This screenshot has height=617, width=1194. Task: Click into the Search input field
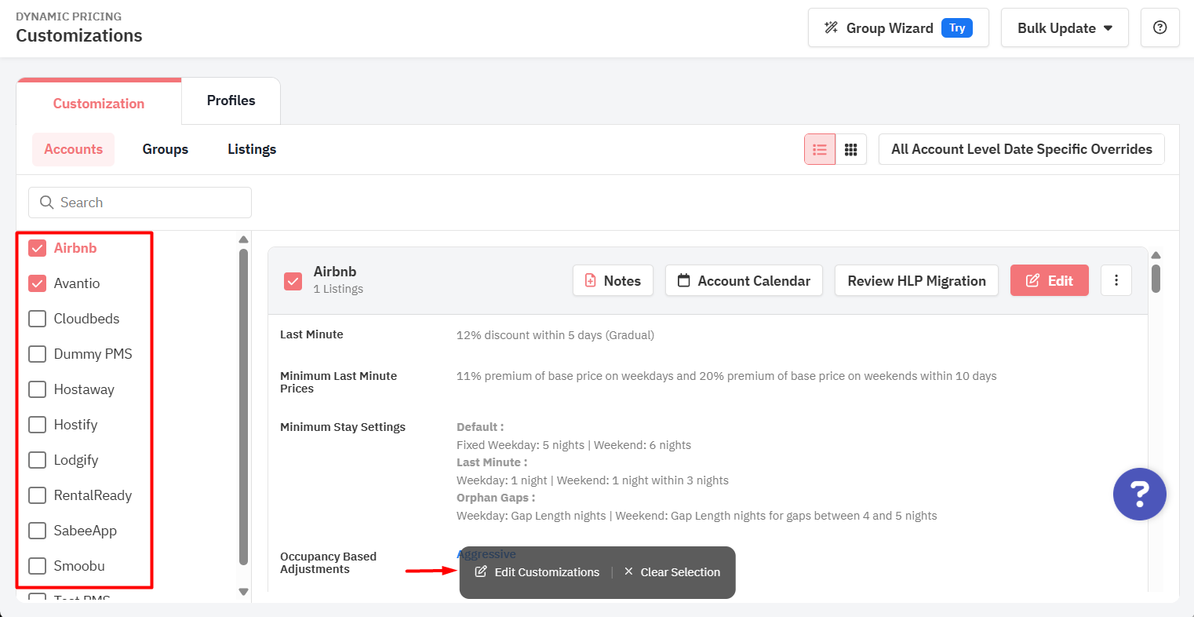[x=140, y=203]
